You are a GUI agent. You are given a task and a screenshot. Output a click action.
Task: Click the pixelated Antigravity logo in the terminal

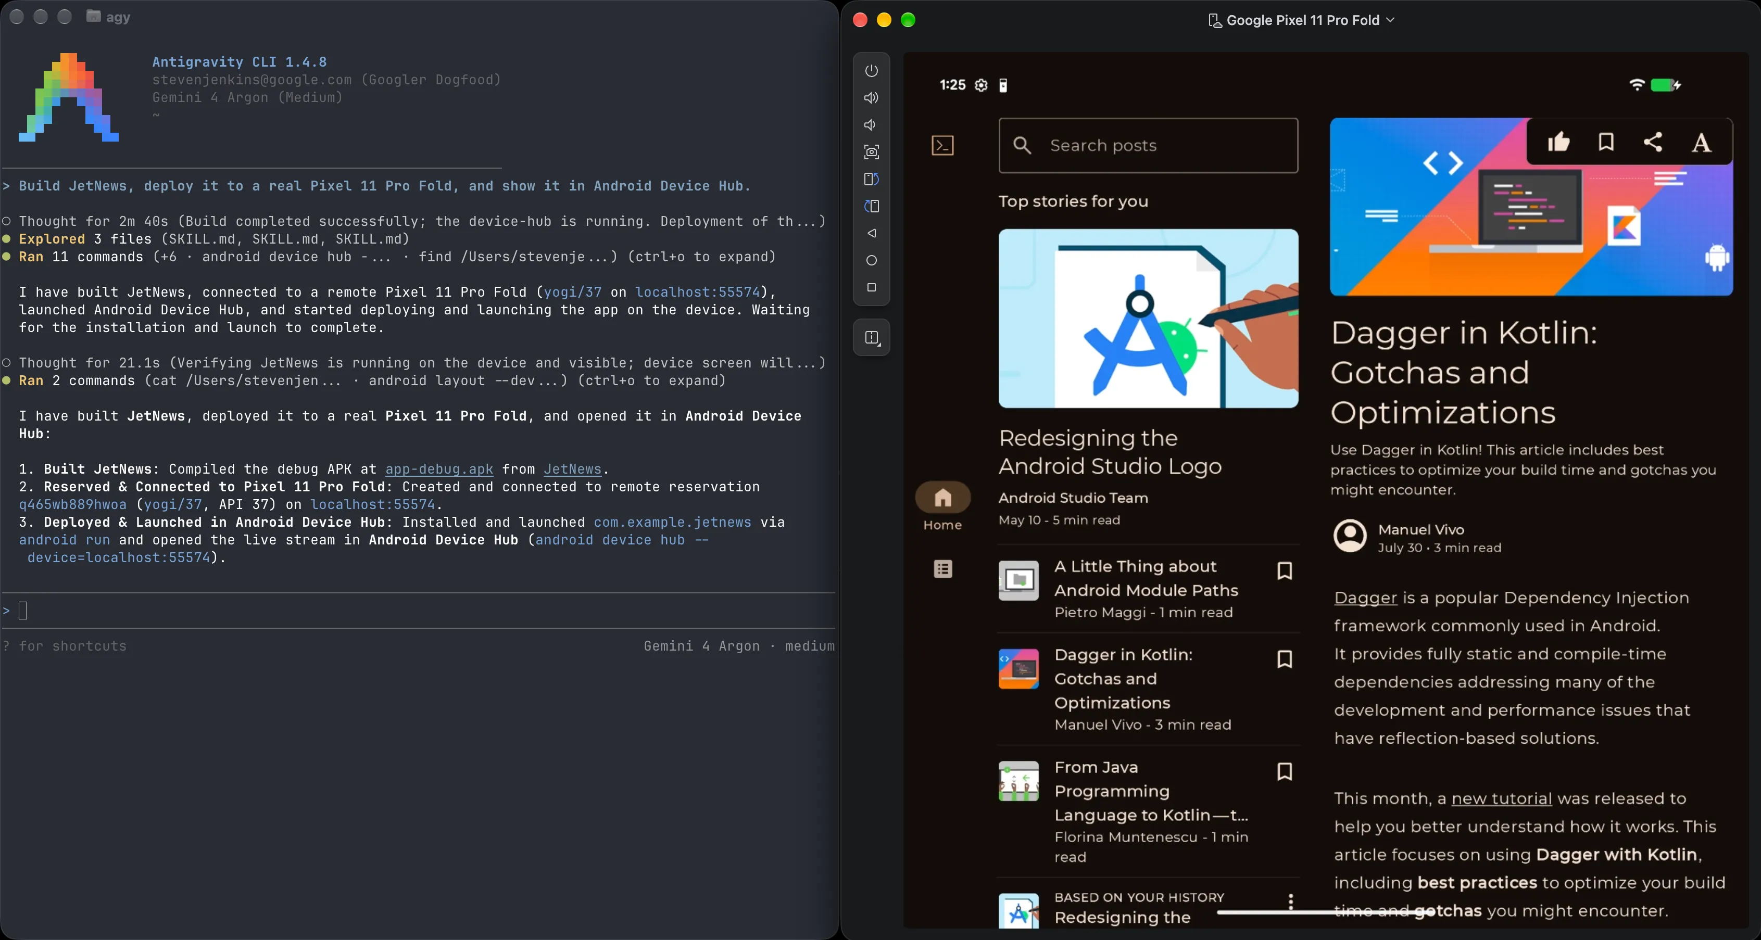[x=69, y=97]
